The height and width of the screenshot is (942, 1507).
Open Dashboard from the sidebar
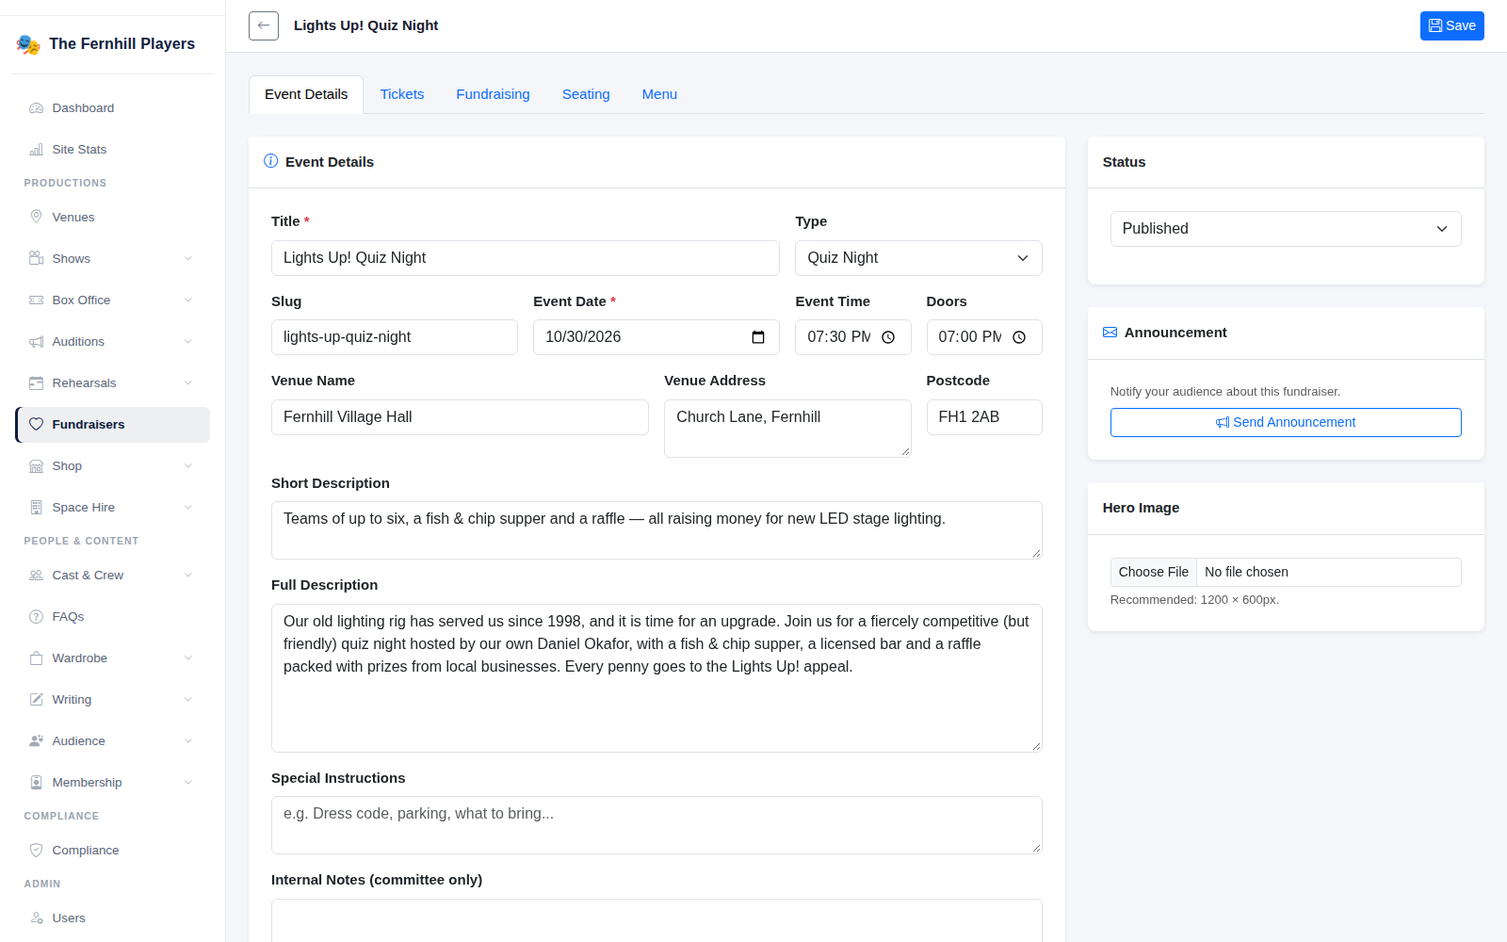click(112, 108)
